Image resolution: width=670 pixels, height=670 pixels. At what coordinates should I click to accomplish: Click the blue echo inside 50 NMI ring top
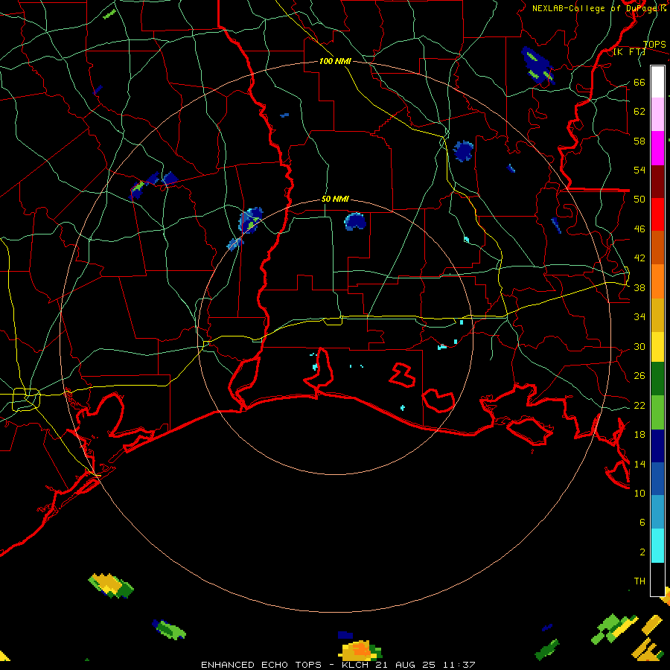354,221
